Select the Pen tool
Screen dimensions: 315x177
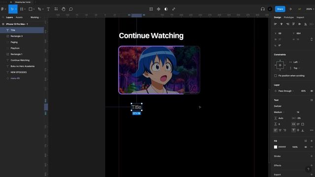[39, 9]
